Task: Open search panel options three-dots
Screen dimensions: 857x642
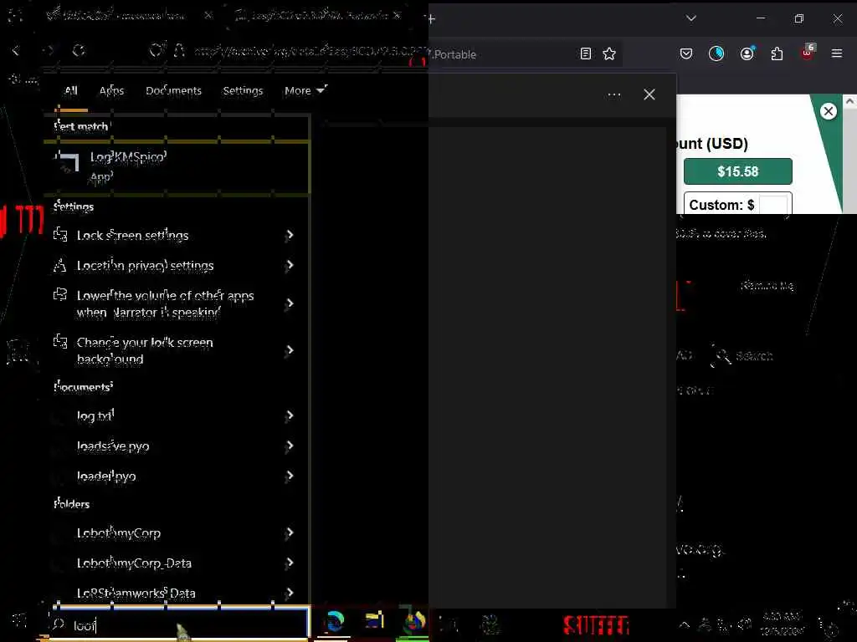Action: [x=613, y=94]
